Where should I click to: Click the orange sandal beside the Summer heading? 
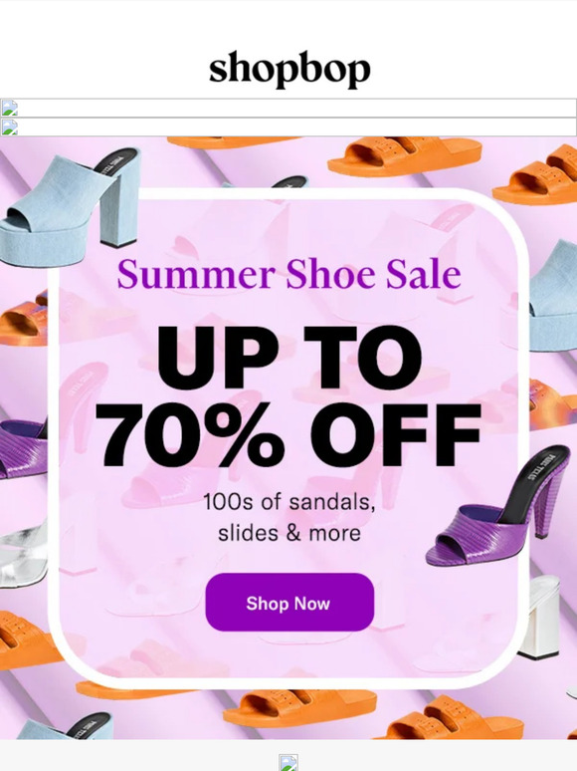point(24,320)
